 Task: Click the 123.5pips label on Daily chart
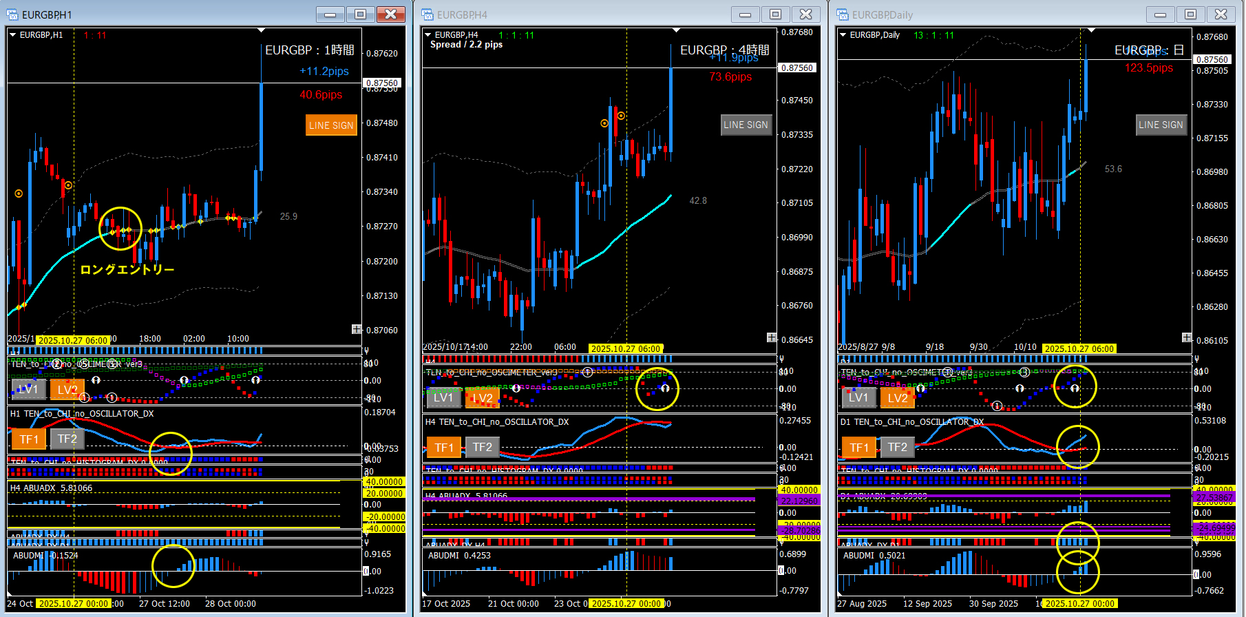(x=1149, y=67)
